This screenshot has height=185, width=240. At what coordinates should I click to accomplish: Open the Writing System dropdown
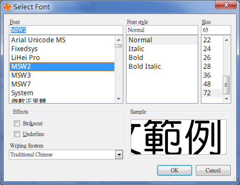pos(119,154)
